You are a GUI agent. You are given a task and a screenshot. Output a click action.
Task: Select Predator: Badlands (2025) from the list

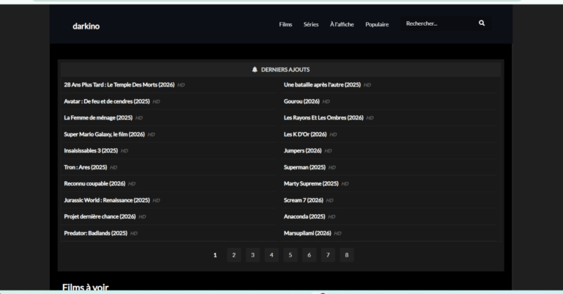pyautogui.click(x=95, y=233)
